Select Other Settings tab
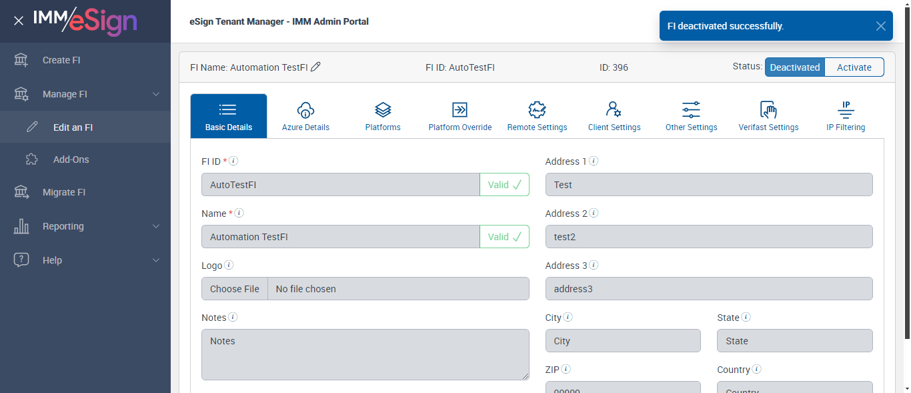Screen dimensions: 911x393 (x=691, y=116)
